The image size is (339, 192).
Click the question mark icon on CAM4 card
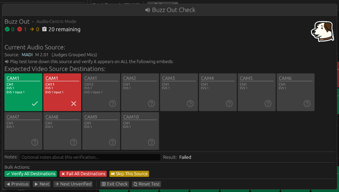pos(229,104)
